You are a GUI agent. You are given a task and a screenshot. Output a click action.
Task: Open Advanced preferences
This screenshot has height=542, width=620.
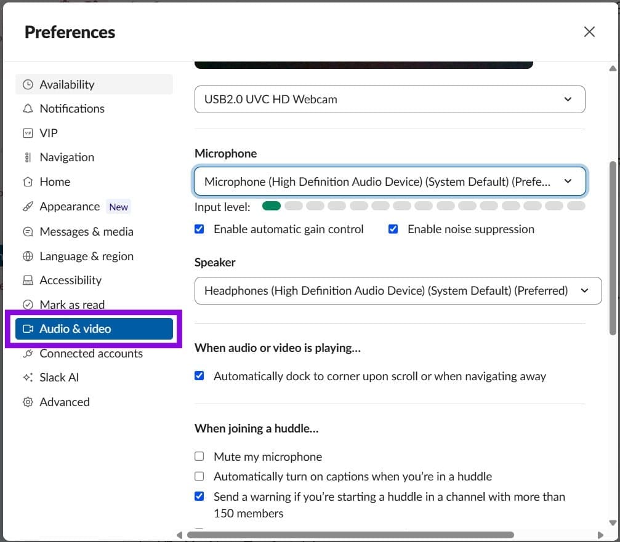pyautogui.click(x=94, y=402)
